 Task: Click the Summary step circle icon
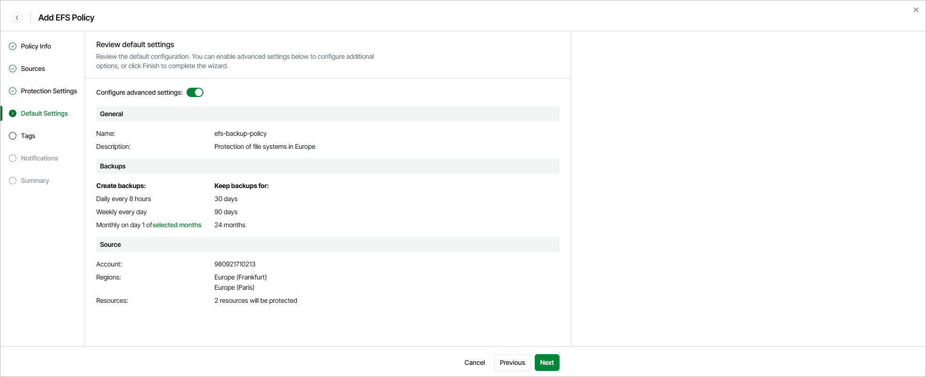coord(13,181)
